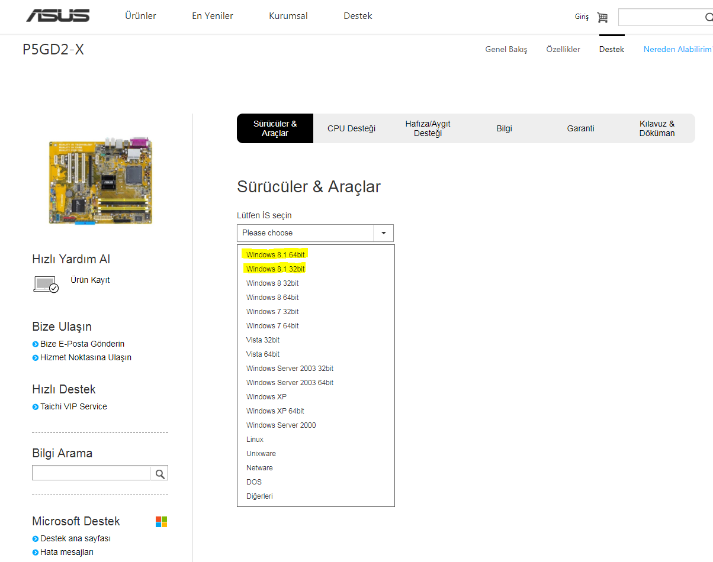Select Windows Server 2003 32bit
This screenshot has height=562, width=713.
290,369
